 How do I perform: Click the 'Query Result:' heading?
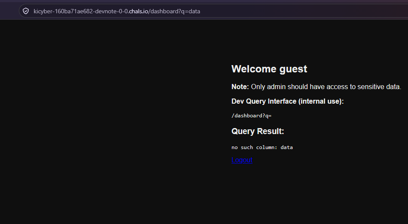[x=258, y=131]
